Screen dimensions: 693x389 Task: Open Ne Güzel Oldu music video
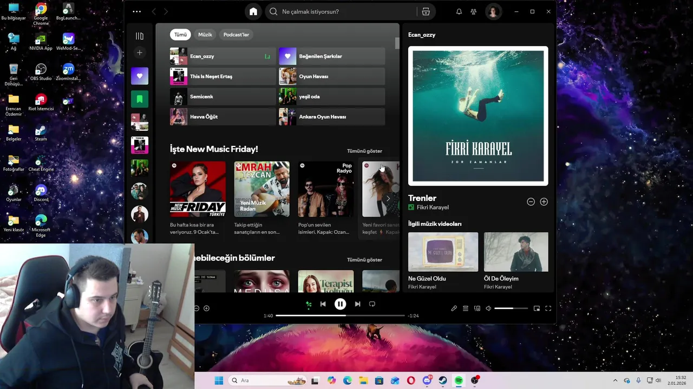click(443, 261)
